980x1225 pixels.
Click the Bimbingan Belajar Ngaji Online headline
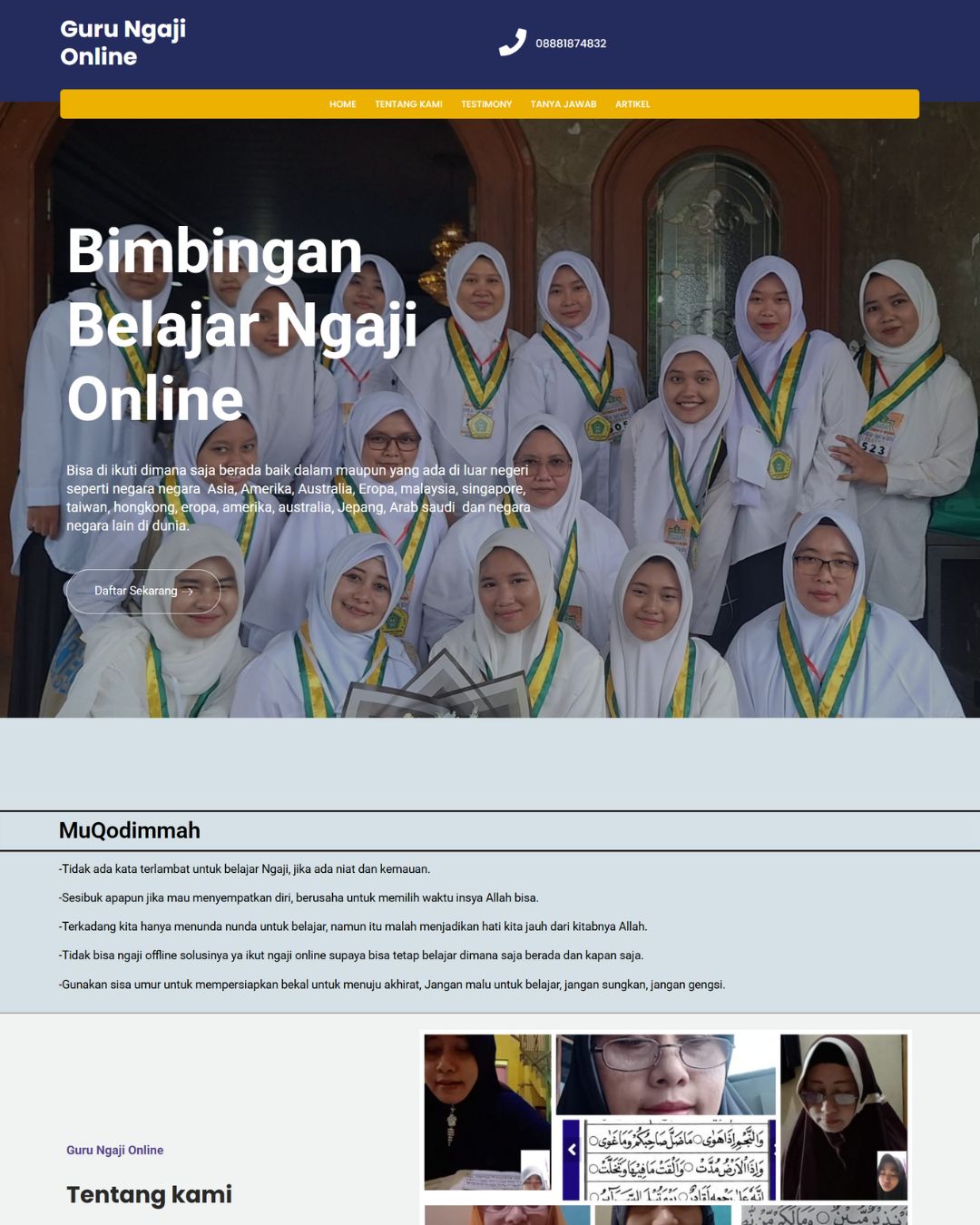point(241,325)
